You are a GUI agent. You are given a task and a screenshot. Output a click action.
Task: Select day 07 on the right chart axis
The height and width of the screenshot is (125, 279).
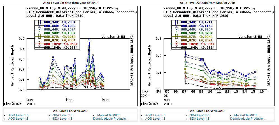(x=184, y=91)
